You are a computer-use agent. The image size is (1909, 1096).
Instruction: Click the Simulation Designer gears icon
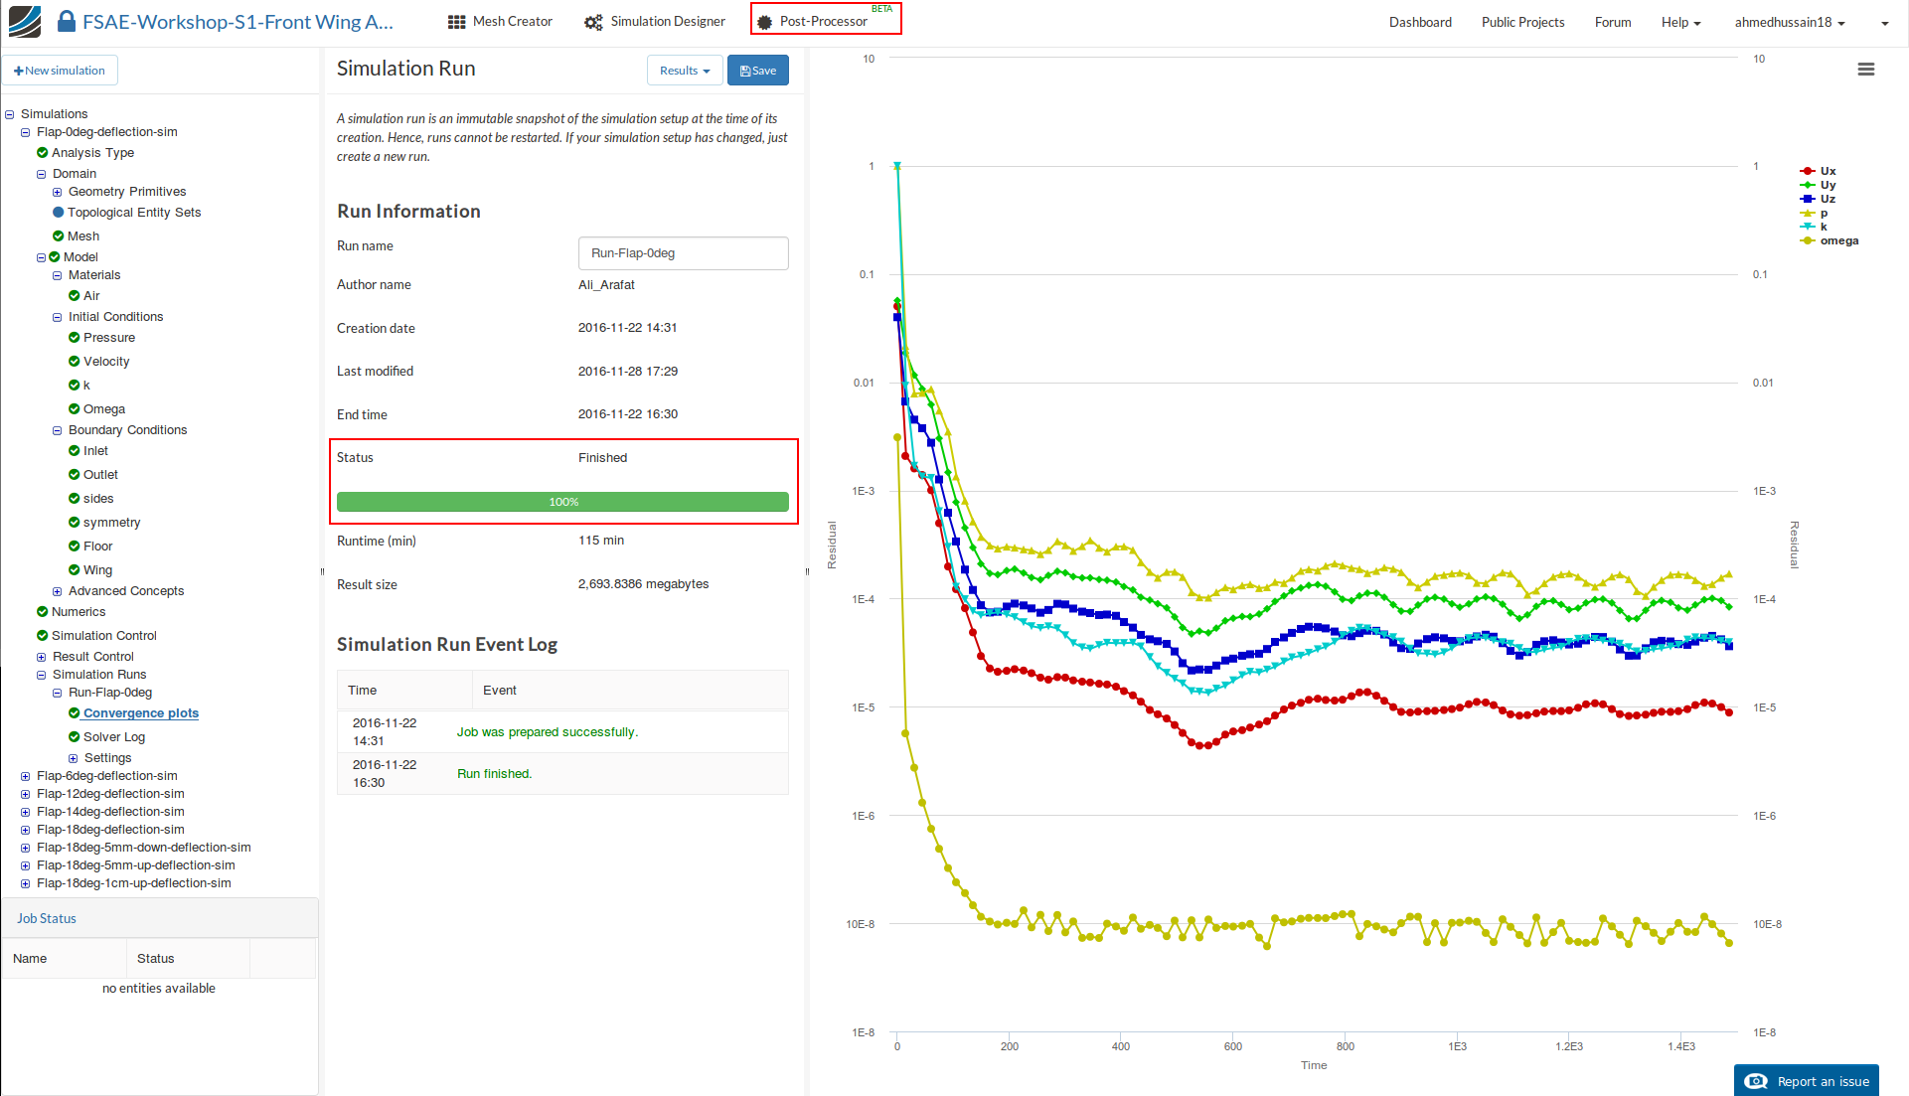pyautogui.click(x=593, y=22)
